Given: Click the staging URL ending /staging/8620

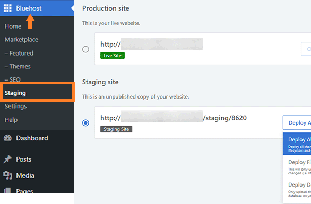Looking at the screenshot, I should coord(174,118).
